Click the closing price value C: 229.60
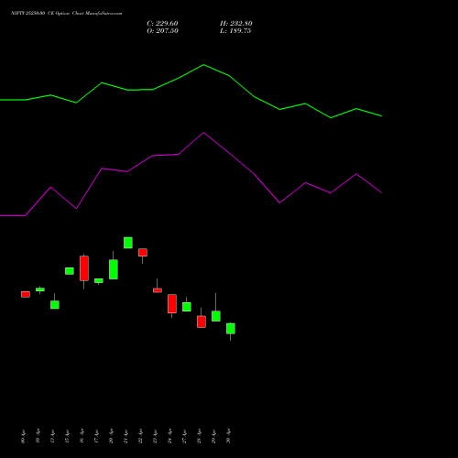Viewport: 458px width, 458px height. click(162, 23)
